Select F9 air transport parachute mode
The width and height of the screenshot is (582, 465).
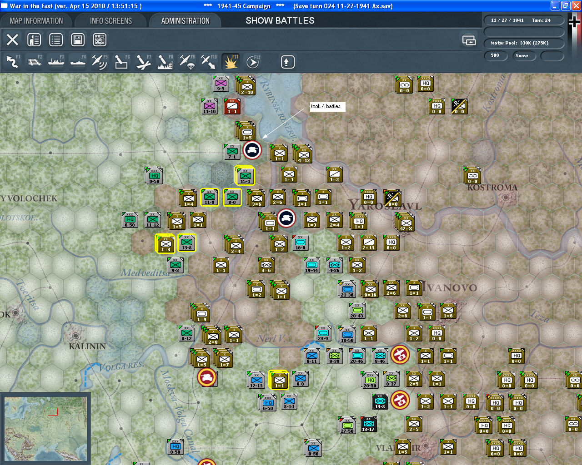[187, 62]
